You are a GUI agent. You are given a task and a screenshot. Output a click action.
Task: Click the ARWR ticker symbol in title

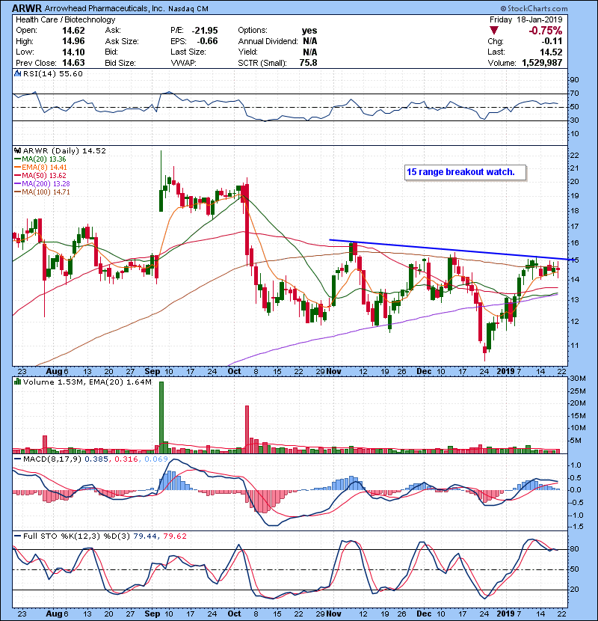27,8
